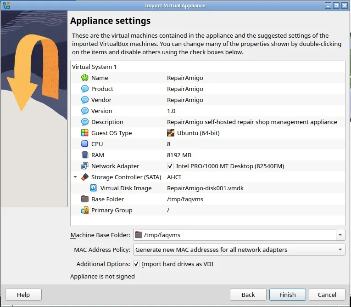Select the Description value text
351x307 pixels.
click(252, 122)
